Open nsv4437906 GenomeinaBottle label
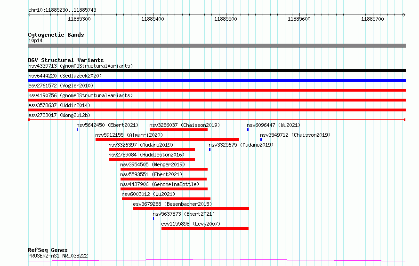 click(160, 184)
